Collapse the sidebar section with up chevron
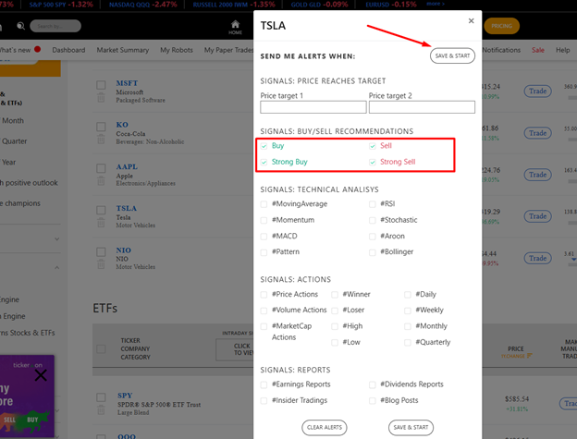The height and width of the screenshot is (439, 577). coord(56,268)
